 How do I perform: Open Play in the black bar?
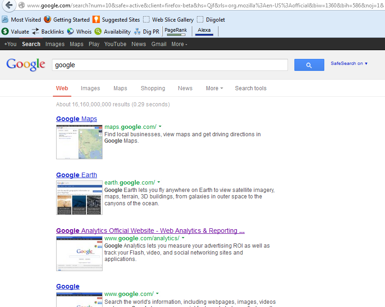(94, 44)
